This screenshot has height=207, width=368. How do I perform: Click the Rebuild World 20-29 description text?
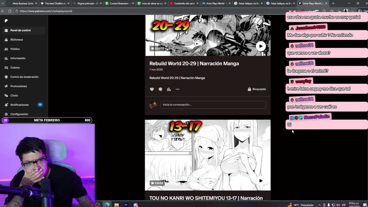tap(177, 78)
